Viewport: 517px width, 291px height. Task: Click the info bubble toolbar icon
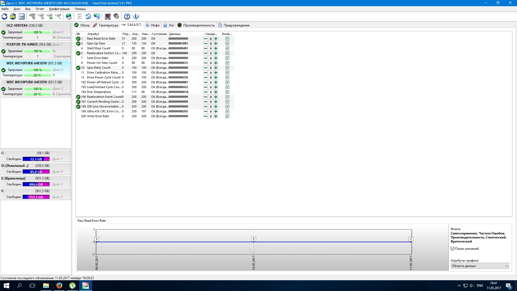[x=136, y=16]
